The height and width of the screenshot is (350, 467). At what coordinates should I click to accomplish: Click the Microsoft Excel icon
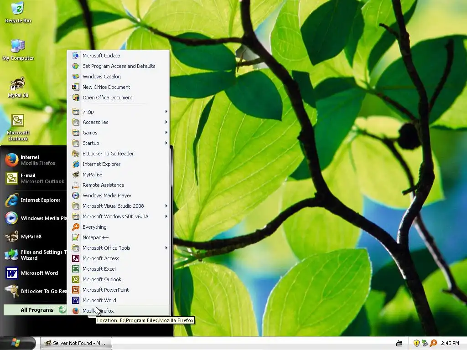[76, 269]
